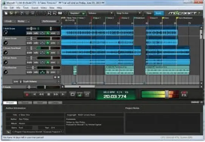Open the Track Volume automation dropdown
The width and height of the screenshot is (205, 142).
tap(59, 82)
